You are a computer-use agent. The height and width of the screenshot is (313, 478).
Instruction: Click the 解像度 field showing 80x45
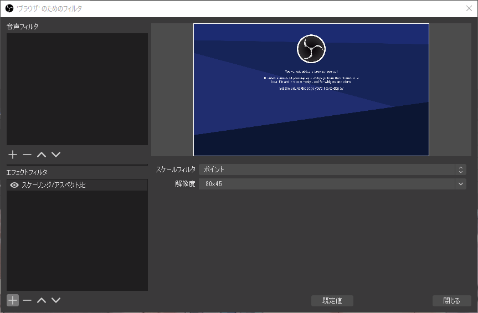tap(327, 184)
